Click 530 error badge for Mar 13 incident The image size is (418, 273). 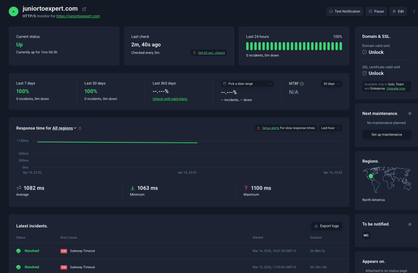tap(64, 267)
